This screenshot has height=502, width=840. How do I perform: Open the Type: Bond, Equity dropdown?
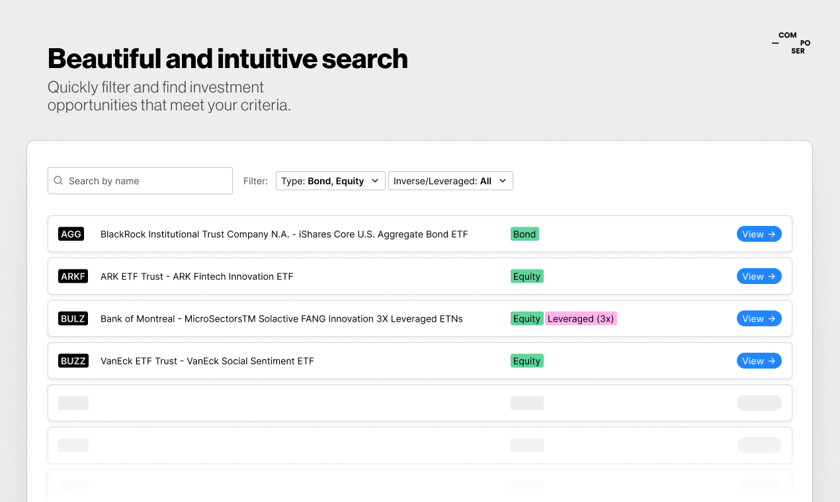(330, 180)
